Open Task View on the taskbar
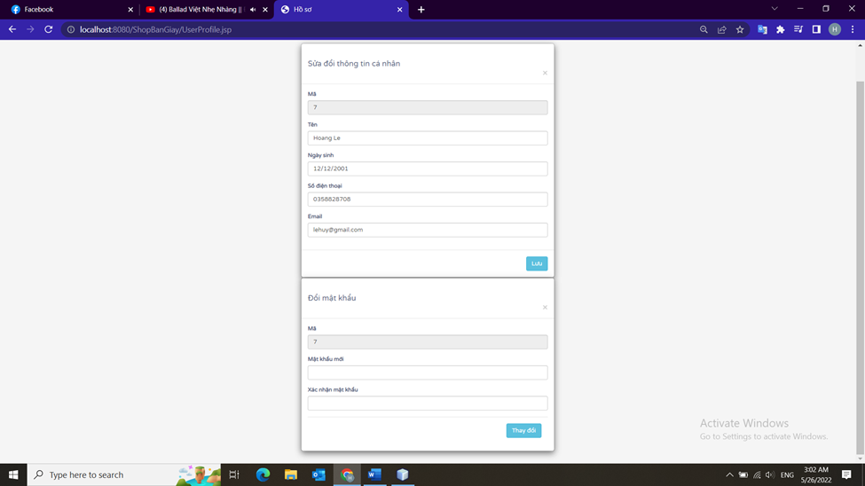Screen dimensions: 865x486 (x=234, y=474)
